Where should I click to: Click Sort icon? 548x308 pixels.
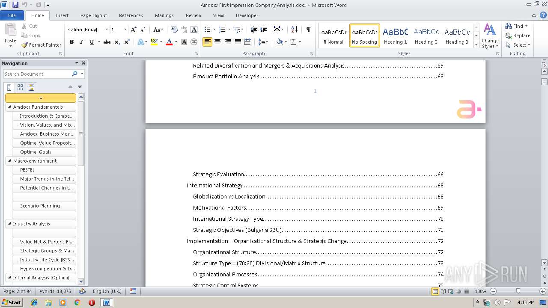click(x=294, y=30)
